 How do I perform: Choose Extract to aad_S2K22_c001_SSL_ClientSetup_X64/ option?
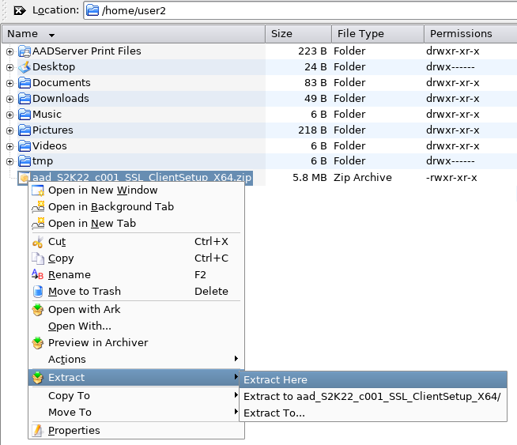(372, 397)
